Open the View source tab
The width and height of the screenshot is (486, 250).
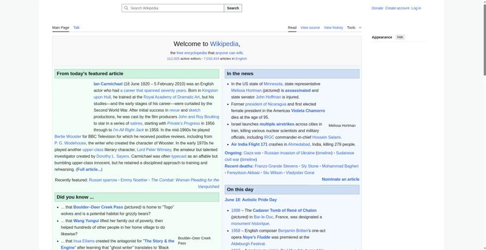[310, 27]
